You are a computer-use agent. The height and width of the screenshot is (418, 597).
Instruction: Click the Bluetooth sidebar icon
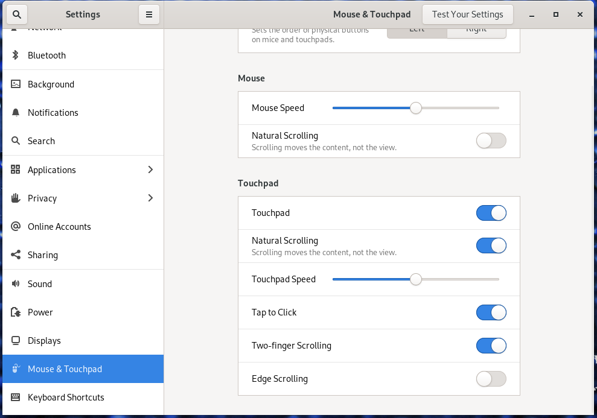14,55
